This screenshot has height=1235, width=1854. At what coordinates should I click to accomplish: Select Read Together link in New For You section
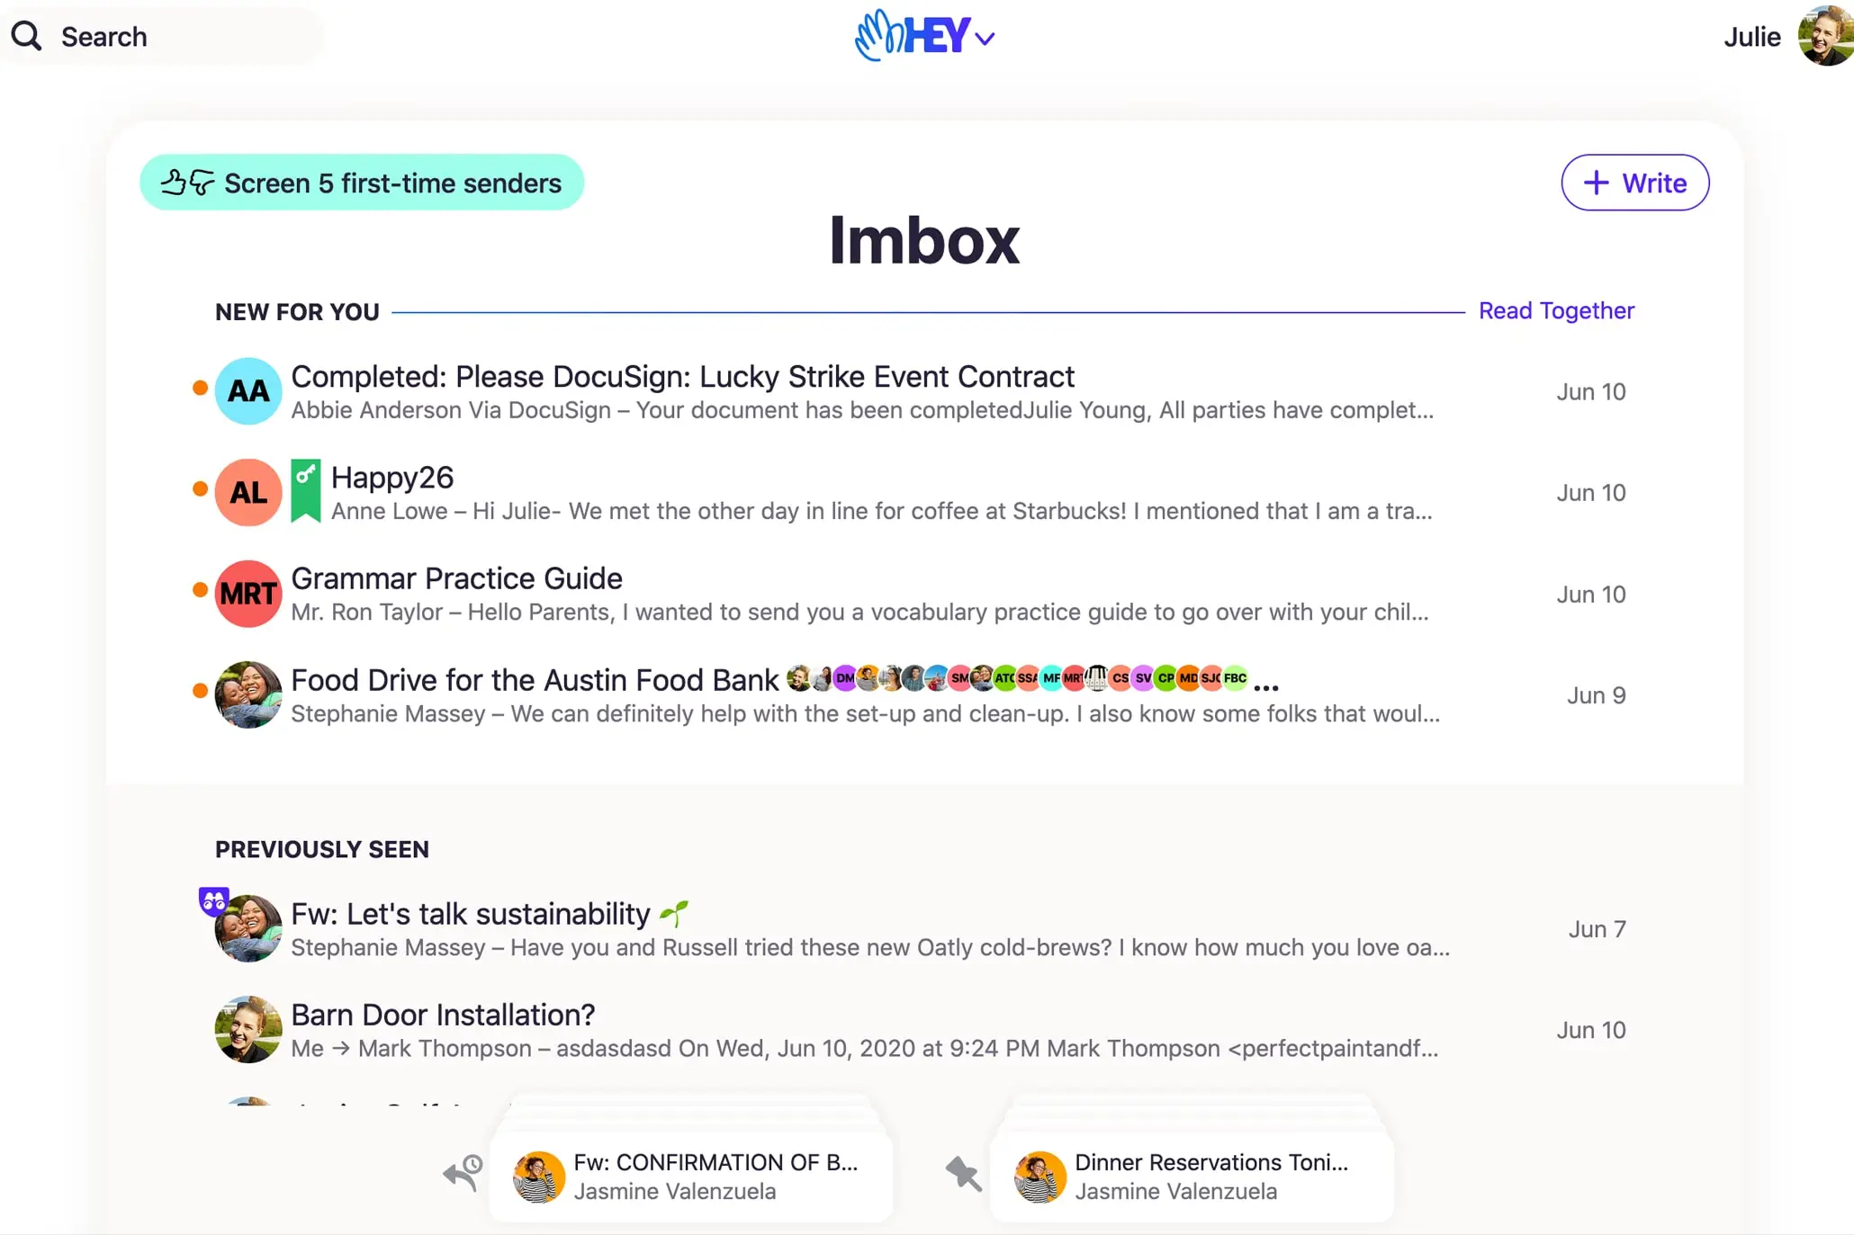pos(1555,310)
